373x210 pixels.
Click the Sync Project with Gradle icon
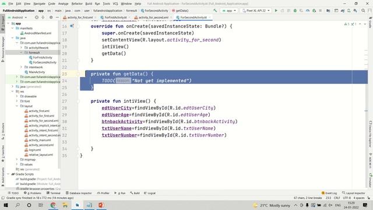pyautogui.click(x=343, y=10)
